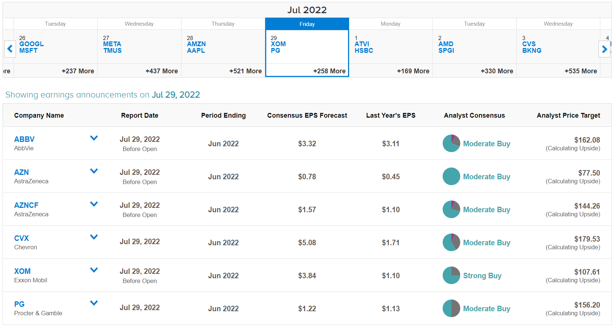Go to next week with right arrow
This screenshot has width=615, height=327.
604,48
